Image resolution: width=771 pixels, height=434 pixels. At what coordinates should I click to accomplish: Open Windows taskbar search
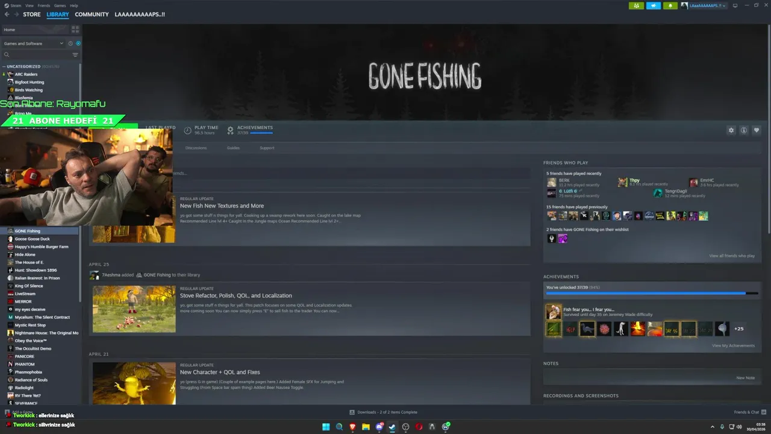pos(339,427)
